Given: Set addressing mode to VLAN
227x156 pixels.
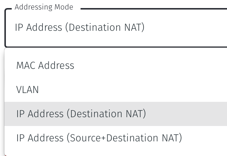Looking at the screenshot, I should [x=27, y=90].
